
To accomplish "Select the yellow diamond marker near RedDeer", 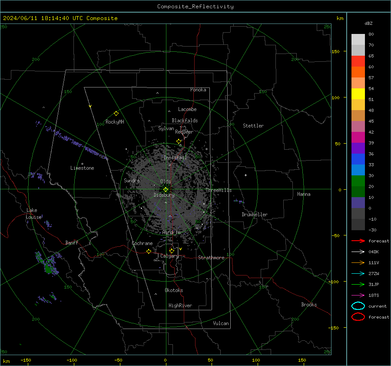I will click(x=179, y=141).
